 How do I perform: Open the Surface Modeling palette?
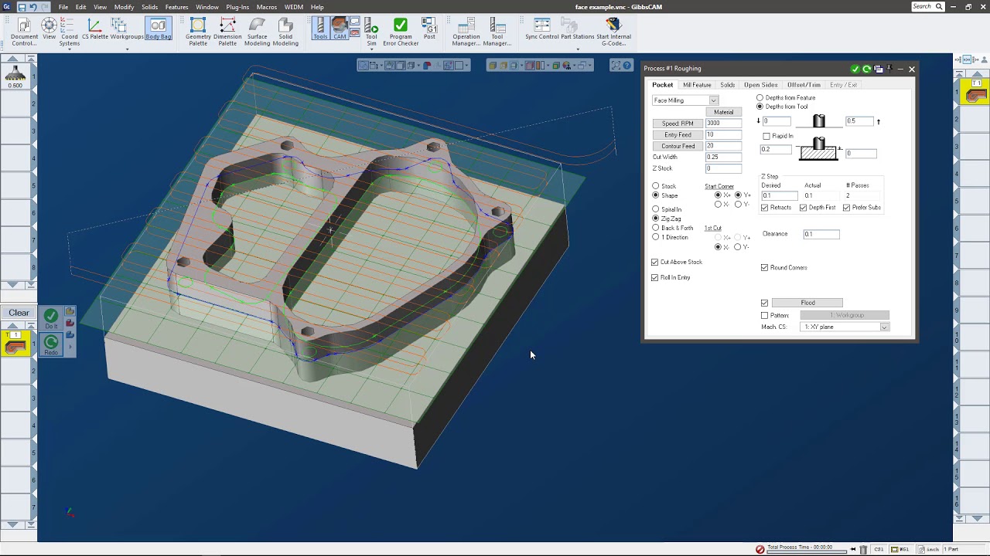click(257, 32)
